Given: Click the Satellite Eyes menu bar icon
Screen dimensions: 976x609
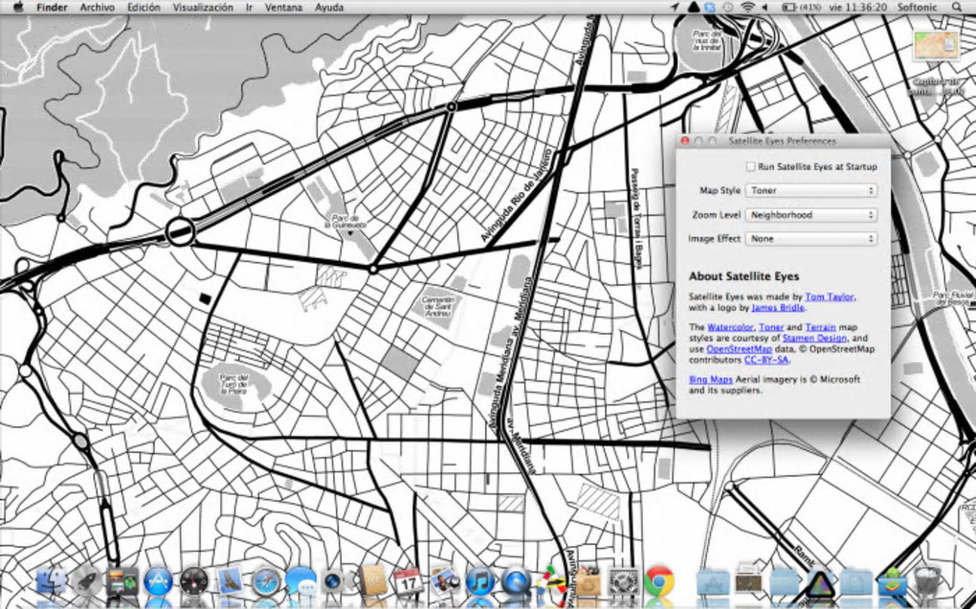Looking at the screenshot, I should tap(693, 7).
